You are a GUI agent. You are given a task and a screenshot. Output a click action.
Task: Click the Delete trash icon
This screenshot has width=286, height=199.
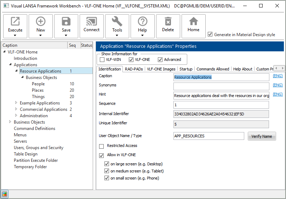(168, 22)
